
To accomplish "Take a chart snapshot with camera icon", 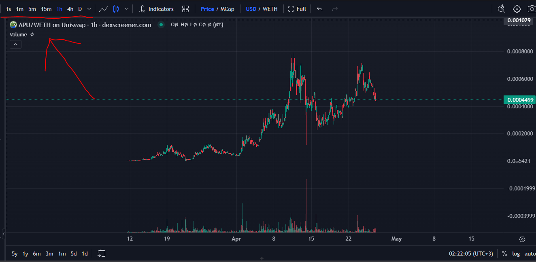I will click(531, 9).
